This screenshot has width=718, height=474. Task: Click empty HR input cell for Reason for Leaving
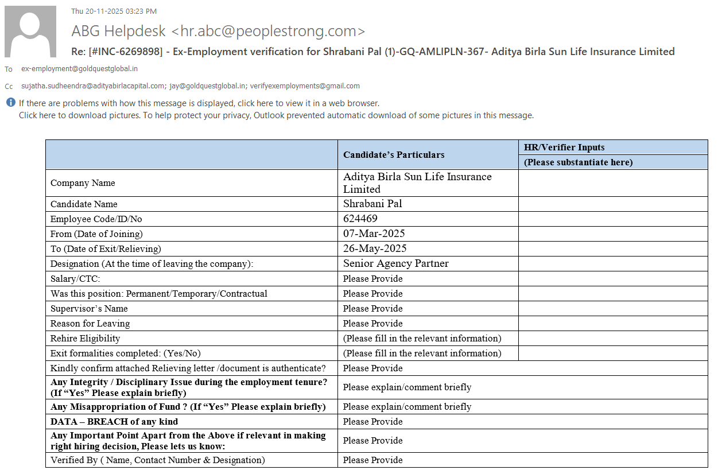click(613, 324)
